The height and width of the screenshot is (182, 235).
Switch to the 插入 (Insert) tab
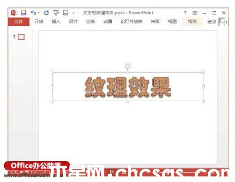[56, 22]
